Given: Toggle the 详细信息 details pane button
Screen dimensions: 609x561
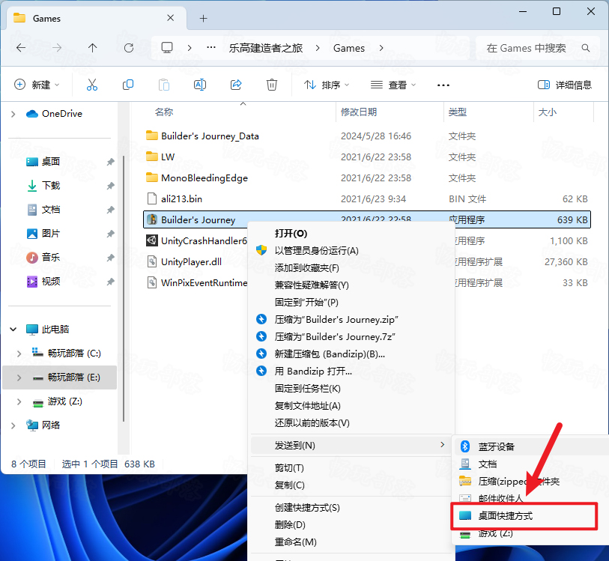Looking at the screenshot, I should coord(564,85).
